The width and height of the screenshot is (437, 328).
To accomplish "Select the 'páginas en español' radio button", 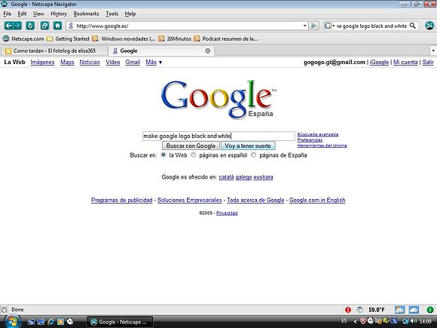I will pyautogui.click(x=193, y=155).
